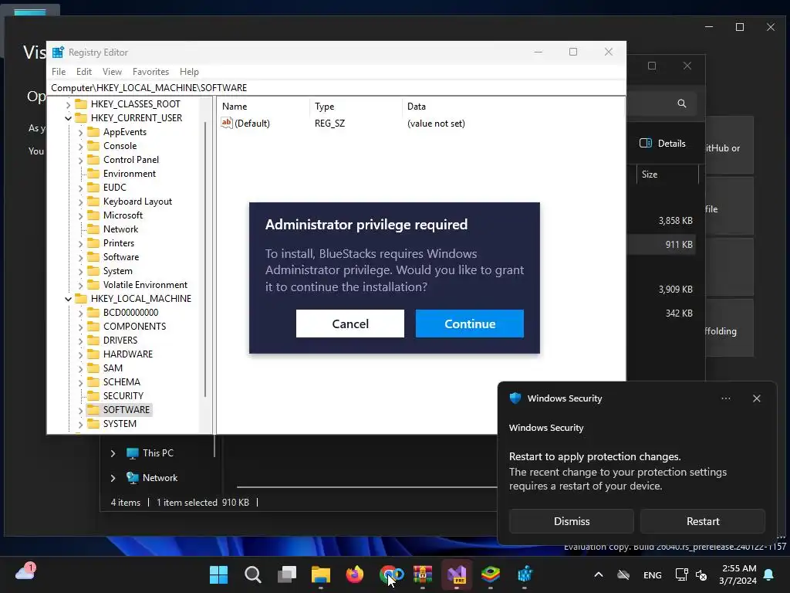Screen dimensions: 790x593
Task: Expand Network in File Explorer navigation
Action: (113, 478)
